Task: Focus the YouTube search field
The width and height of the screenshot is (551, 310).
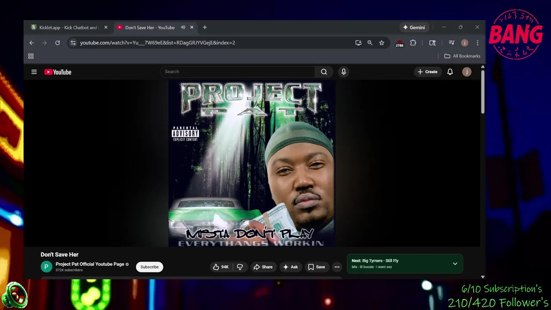Action: tap(238, 72)
